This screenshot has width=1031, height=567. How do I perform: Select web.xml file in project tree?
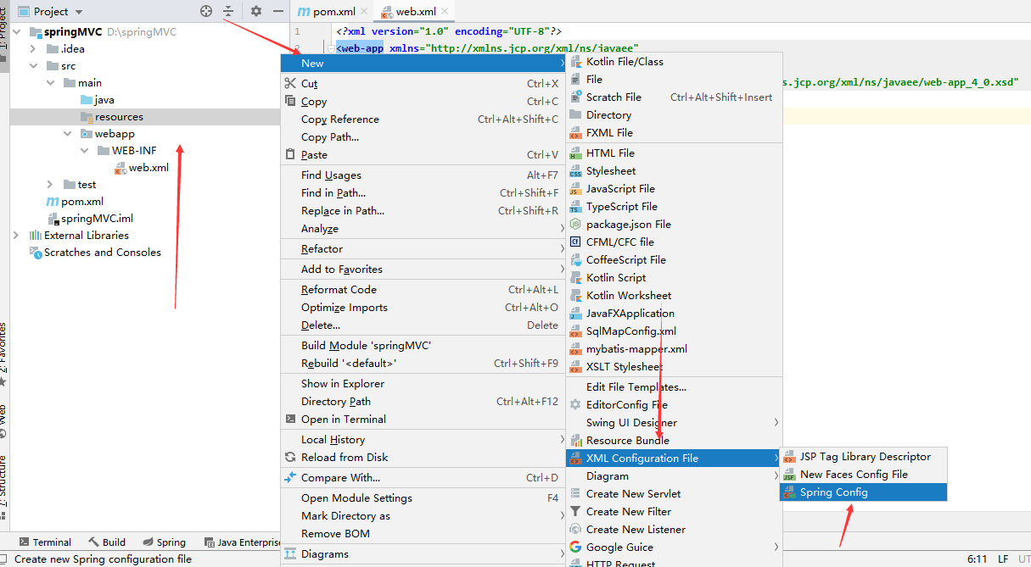pos(148,168)
